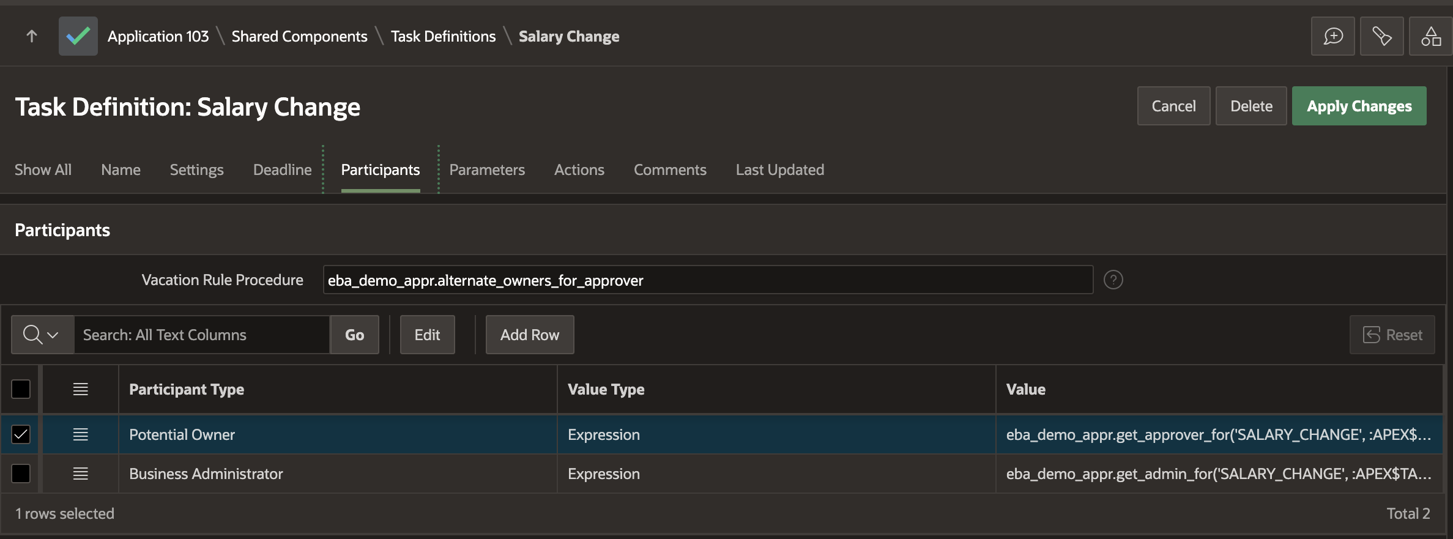This screenshot has width=1453, height=539.
Task: Click the Potential Owner cell
Action: point(338,434)
